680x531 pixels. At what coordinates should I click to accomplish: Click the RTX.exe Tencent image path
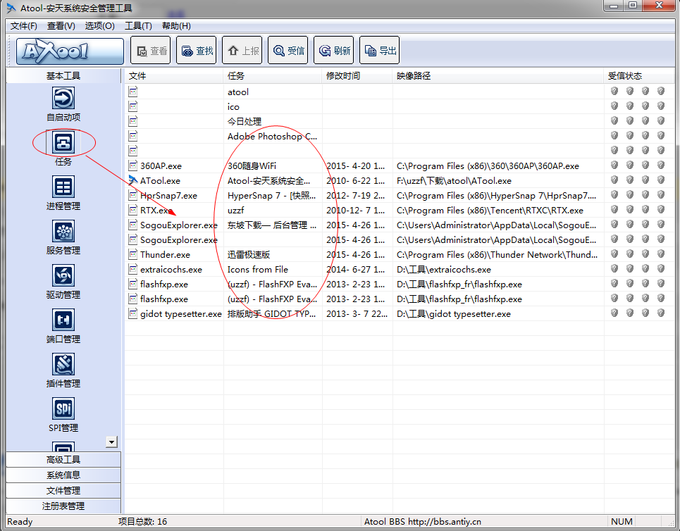490,211
